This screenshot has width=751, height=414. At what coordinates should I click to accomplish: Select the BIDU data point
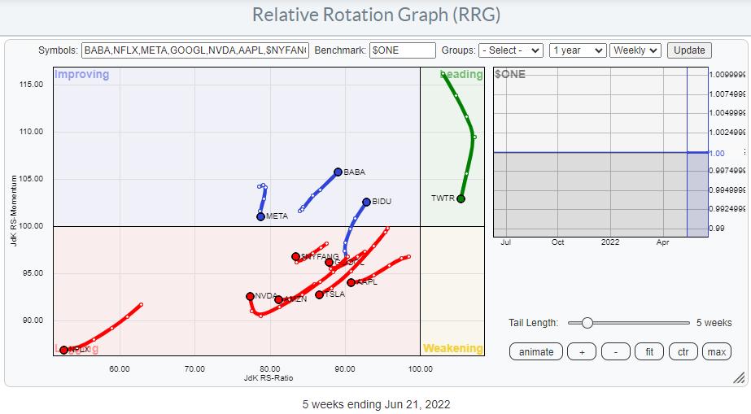(366, 202)
